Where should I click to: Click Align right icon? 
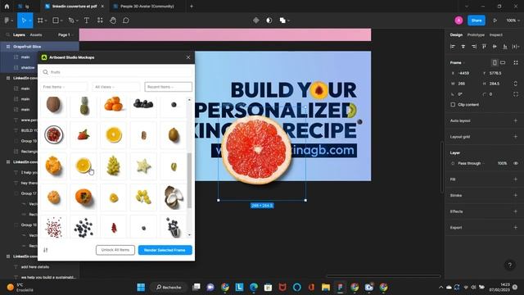(x=474, y=47)
